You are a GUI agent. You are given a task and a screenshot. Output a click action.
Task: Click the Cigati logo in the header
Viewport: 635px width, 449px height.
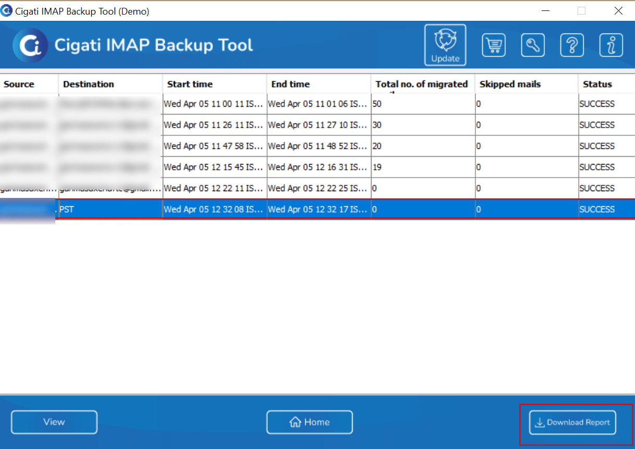[x=30, y=45]
